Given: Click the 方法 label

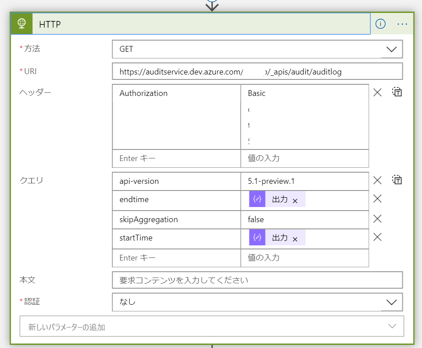Looking at the screenshot, I should [32, 48].
